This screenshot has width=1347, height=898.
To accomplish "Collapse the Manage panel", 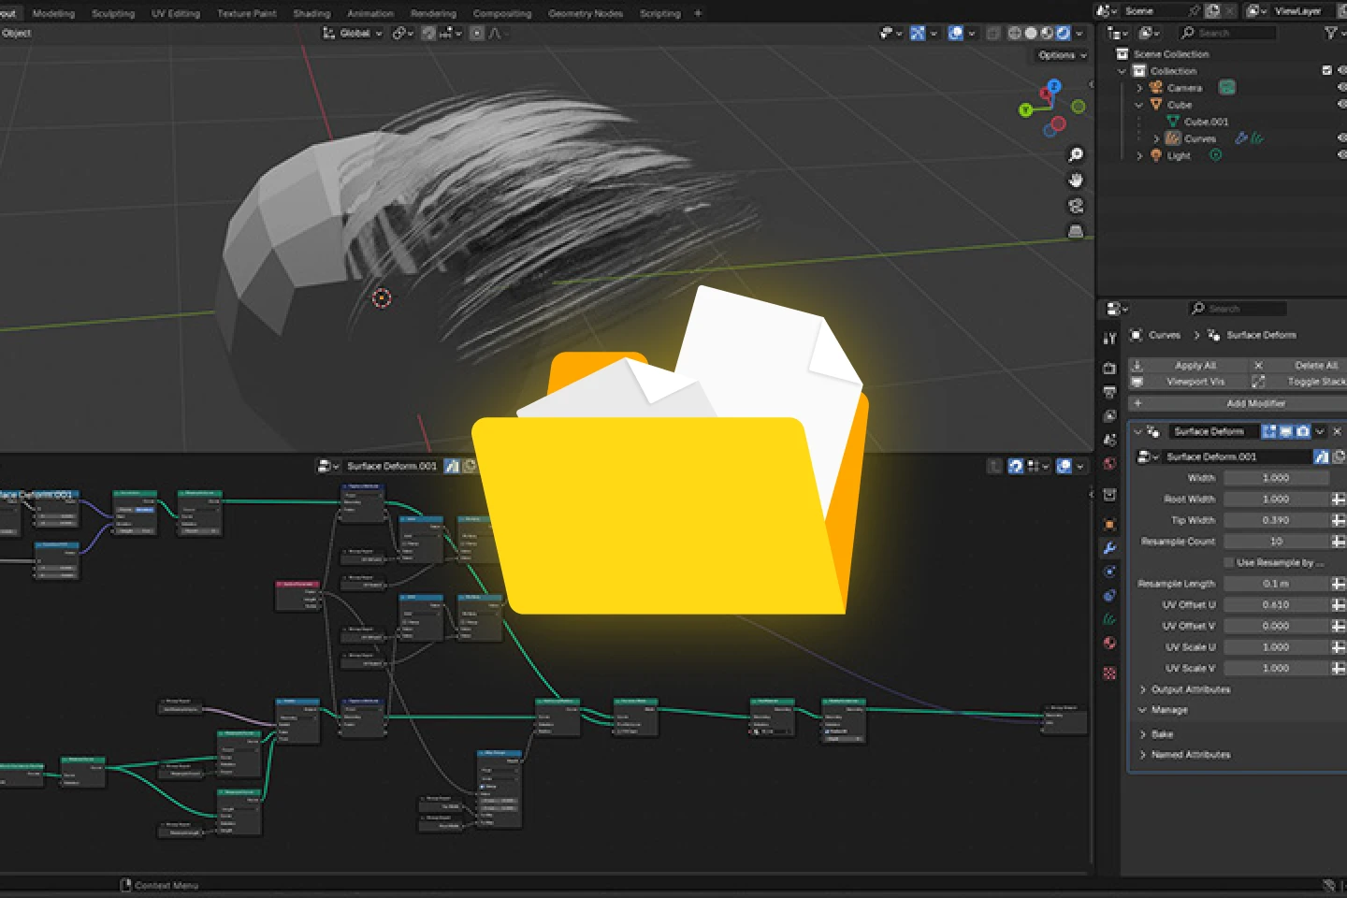I will 1143,710.
